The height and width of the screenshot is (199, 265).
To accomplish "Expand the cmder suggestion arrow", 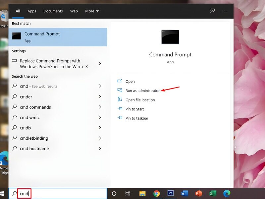I will pos(100,97).
